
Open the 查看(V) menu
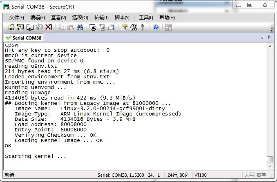point(58,18)
